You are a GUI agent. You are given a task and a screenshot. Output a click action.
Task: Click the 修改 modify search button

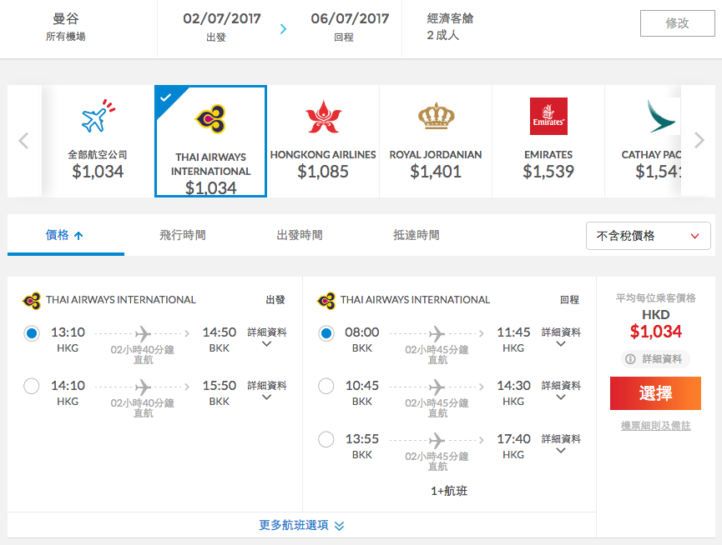677,23
